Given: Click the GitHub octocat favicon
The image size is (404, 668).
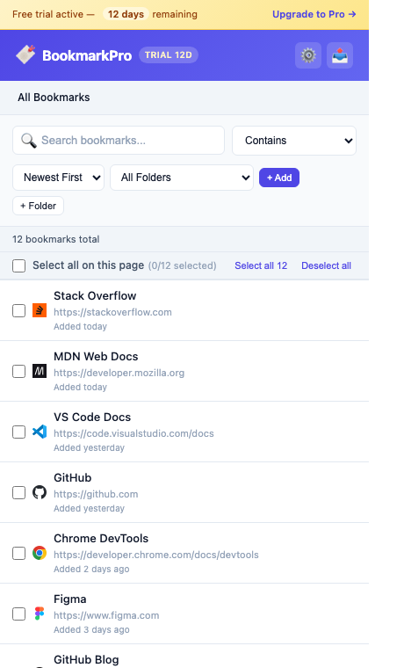Looking at the screenshot, I should [x=40, y=492].
